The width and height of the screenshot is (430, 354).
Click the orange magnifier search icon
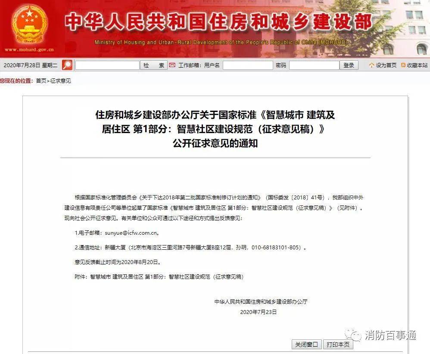(x=67, y=65)
